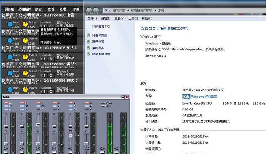The height and width of the screenshot is (154, 266).
Task: Click the bottom MX6 slider reading -12.2
Action: [86, 152]
